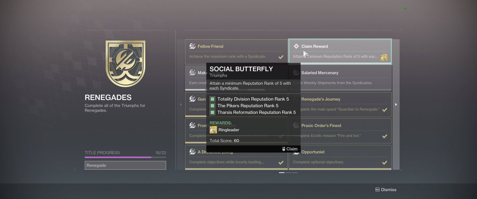Click the TITLE PROGRESS label

[x=102, y=153]
